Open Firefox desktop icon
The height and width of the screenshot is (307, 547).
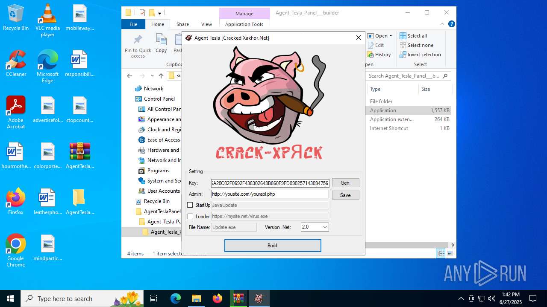[16, 201]
